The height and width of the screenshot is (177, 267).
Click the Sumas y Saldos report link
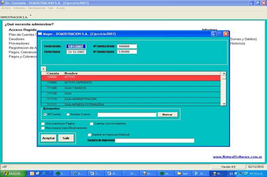(243, 39)
